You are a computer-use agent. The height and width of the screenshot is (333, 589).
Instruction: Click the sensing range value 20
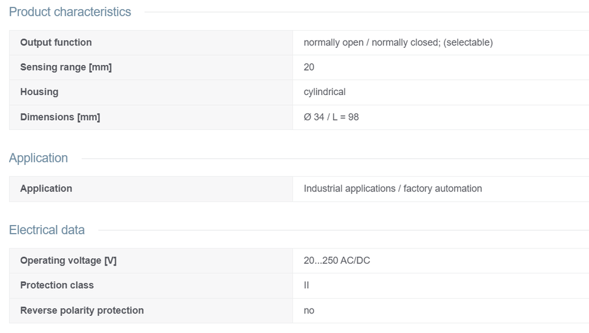[309, 67]
